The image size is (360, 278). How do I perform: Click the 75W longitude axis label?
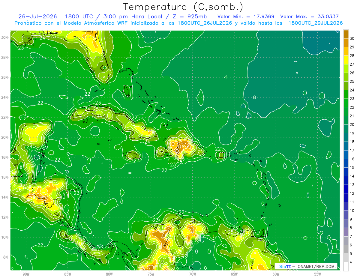click(x=151, y=274)
